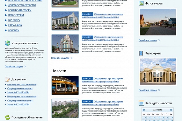This screenshot has height=121, width=182.
Task: Click the Новости section heading
Action: click(x=59, y=71)
